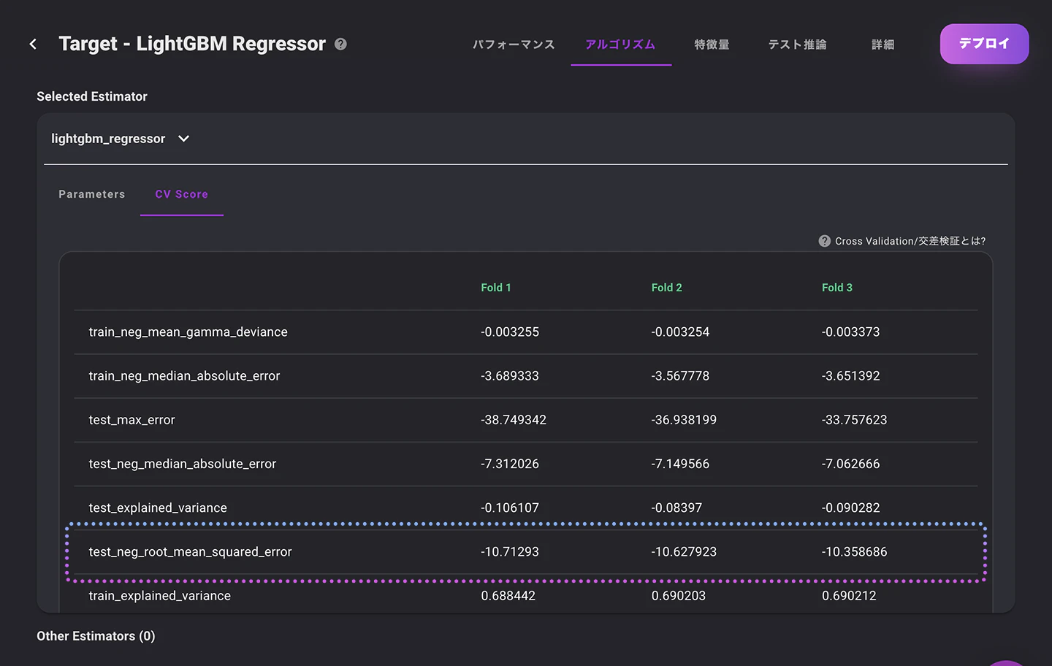Screen dimensions: 1052x666
Task: Click the Target - LightGBM Regressor title
Action: pos(192,44)
